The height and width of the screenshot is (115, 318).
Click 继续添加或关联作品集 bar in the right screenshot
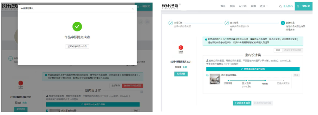pos(253,69)
